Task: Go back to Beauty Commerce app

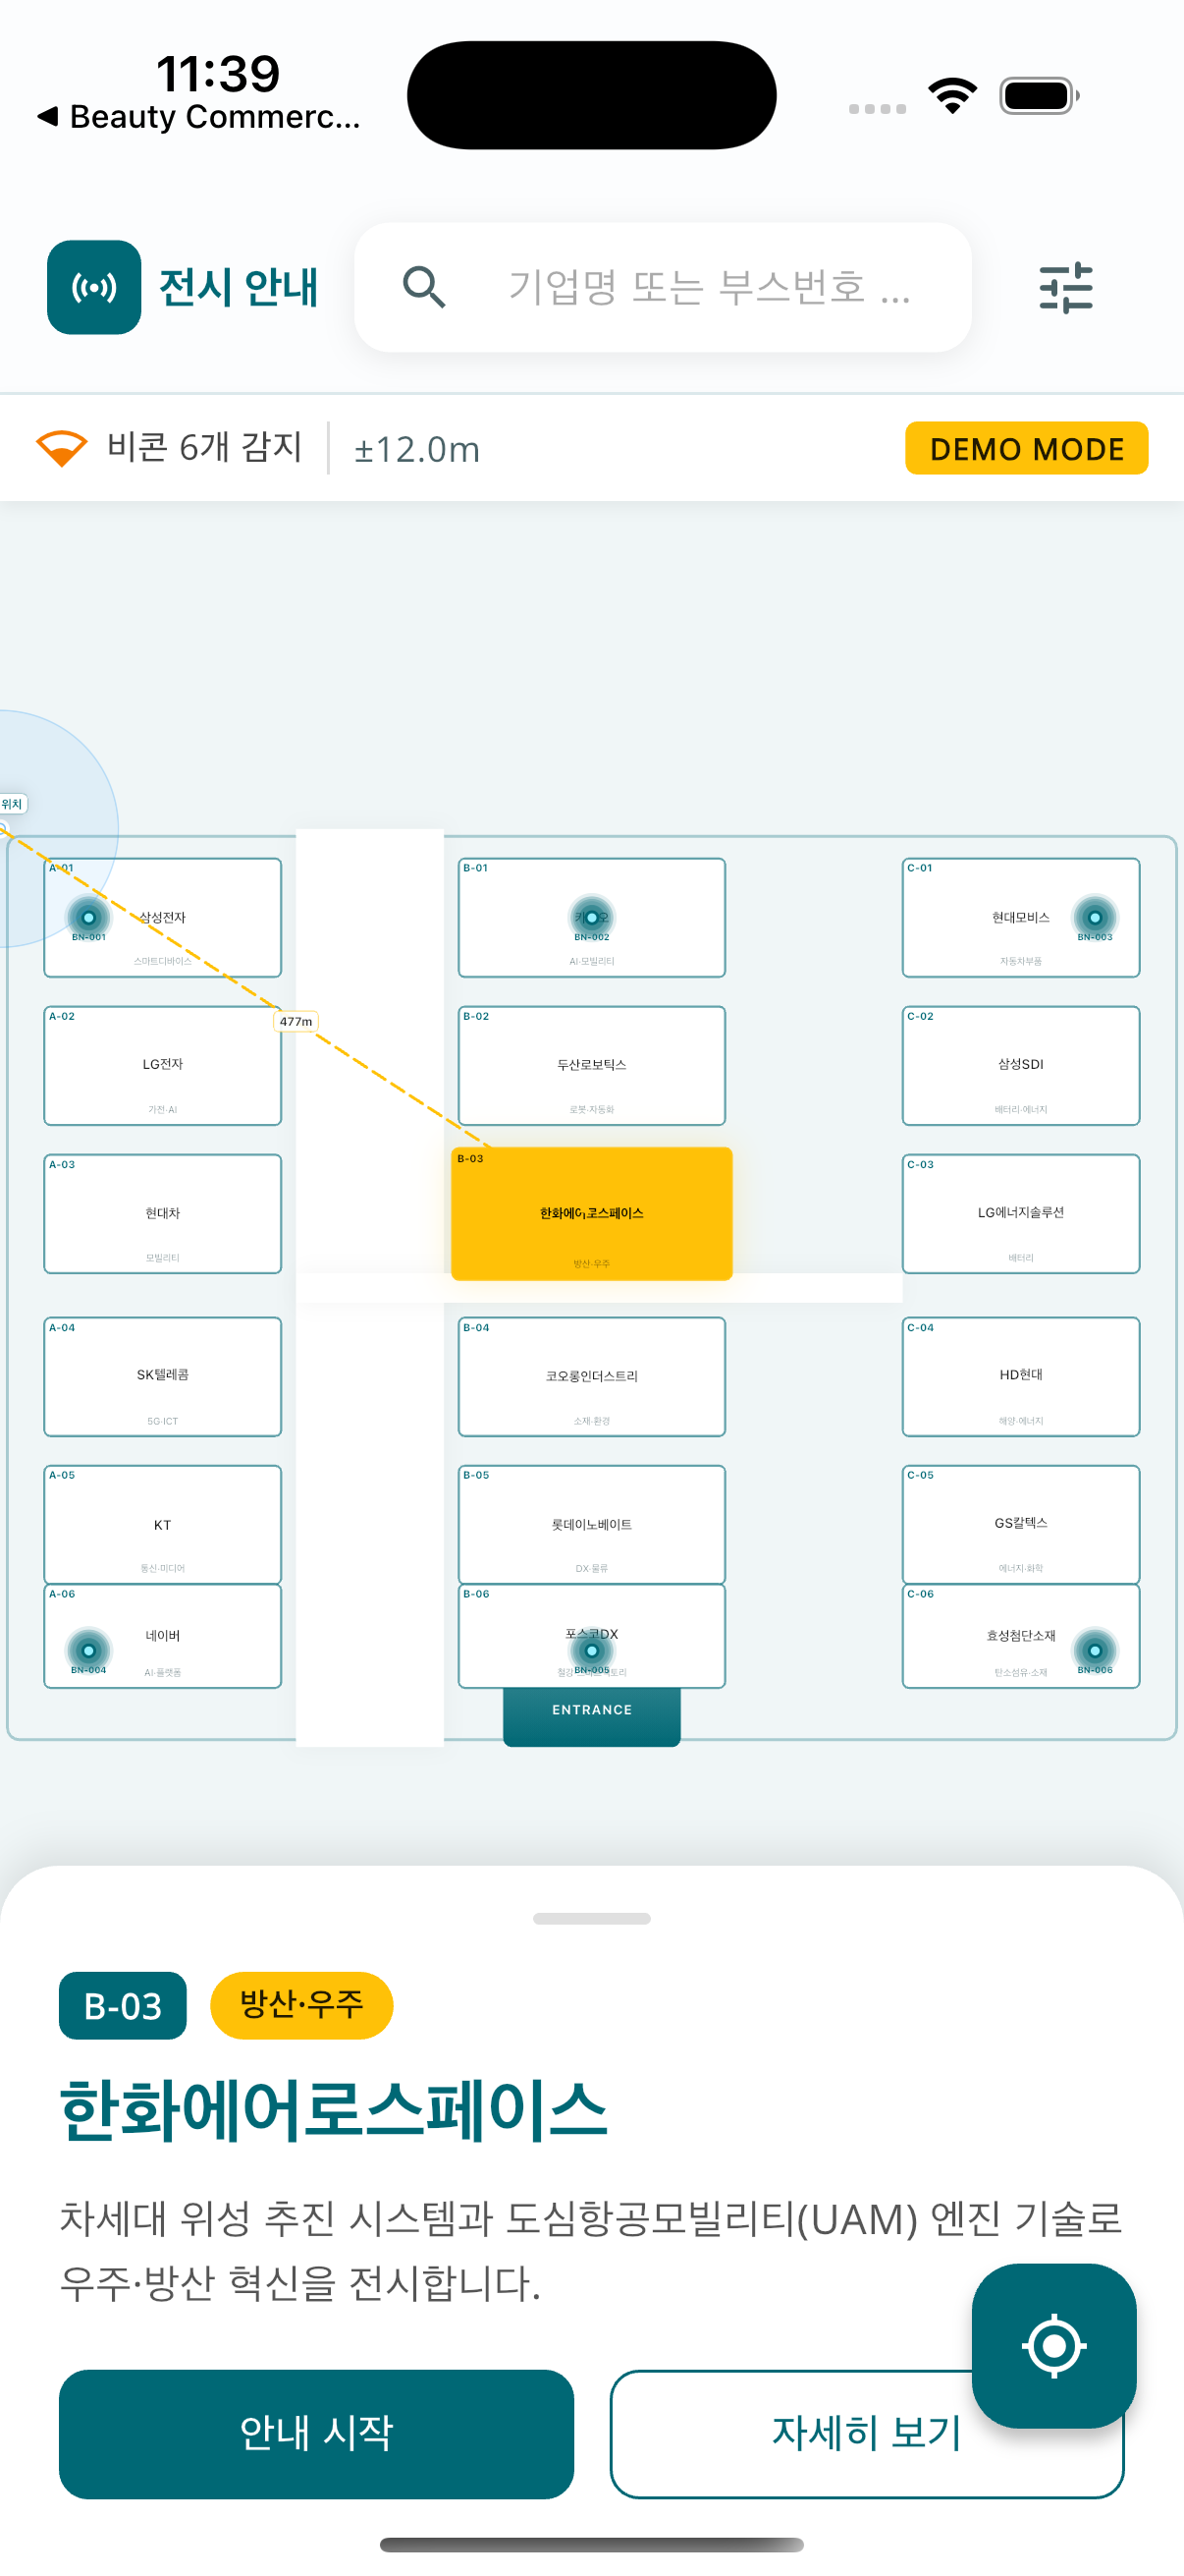Action: pyautogui.click(x=200, y=117)
